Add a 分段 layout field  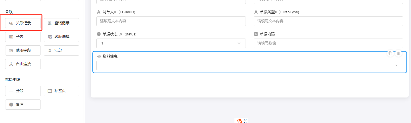pos(23,91)
